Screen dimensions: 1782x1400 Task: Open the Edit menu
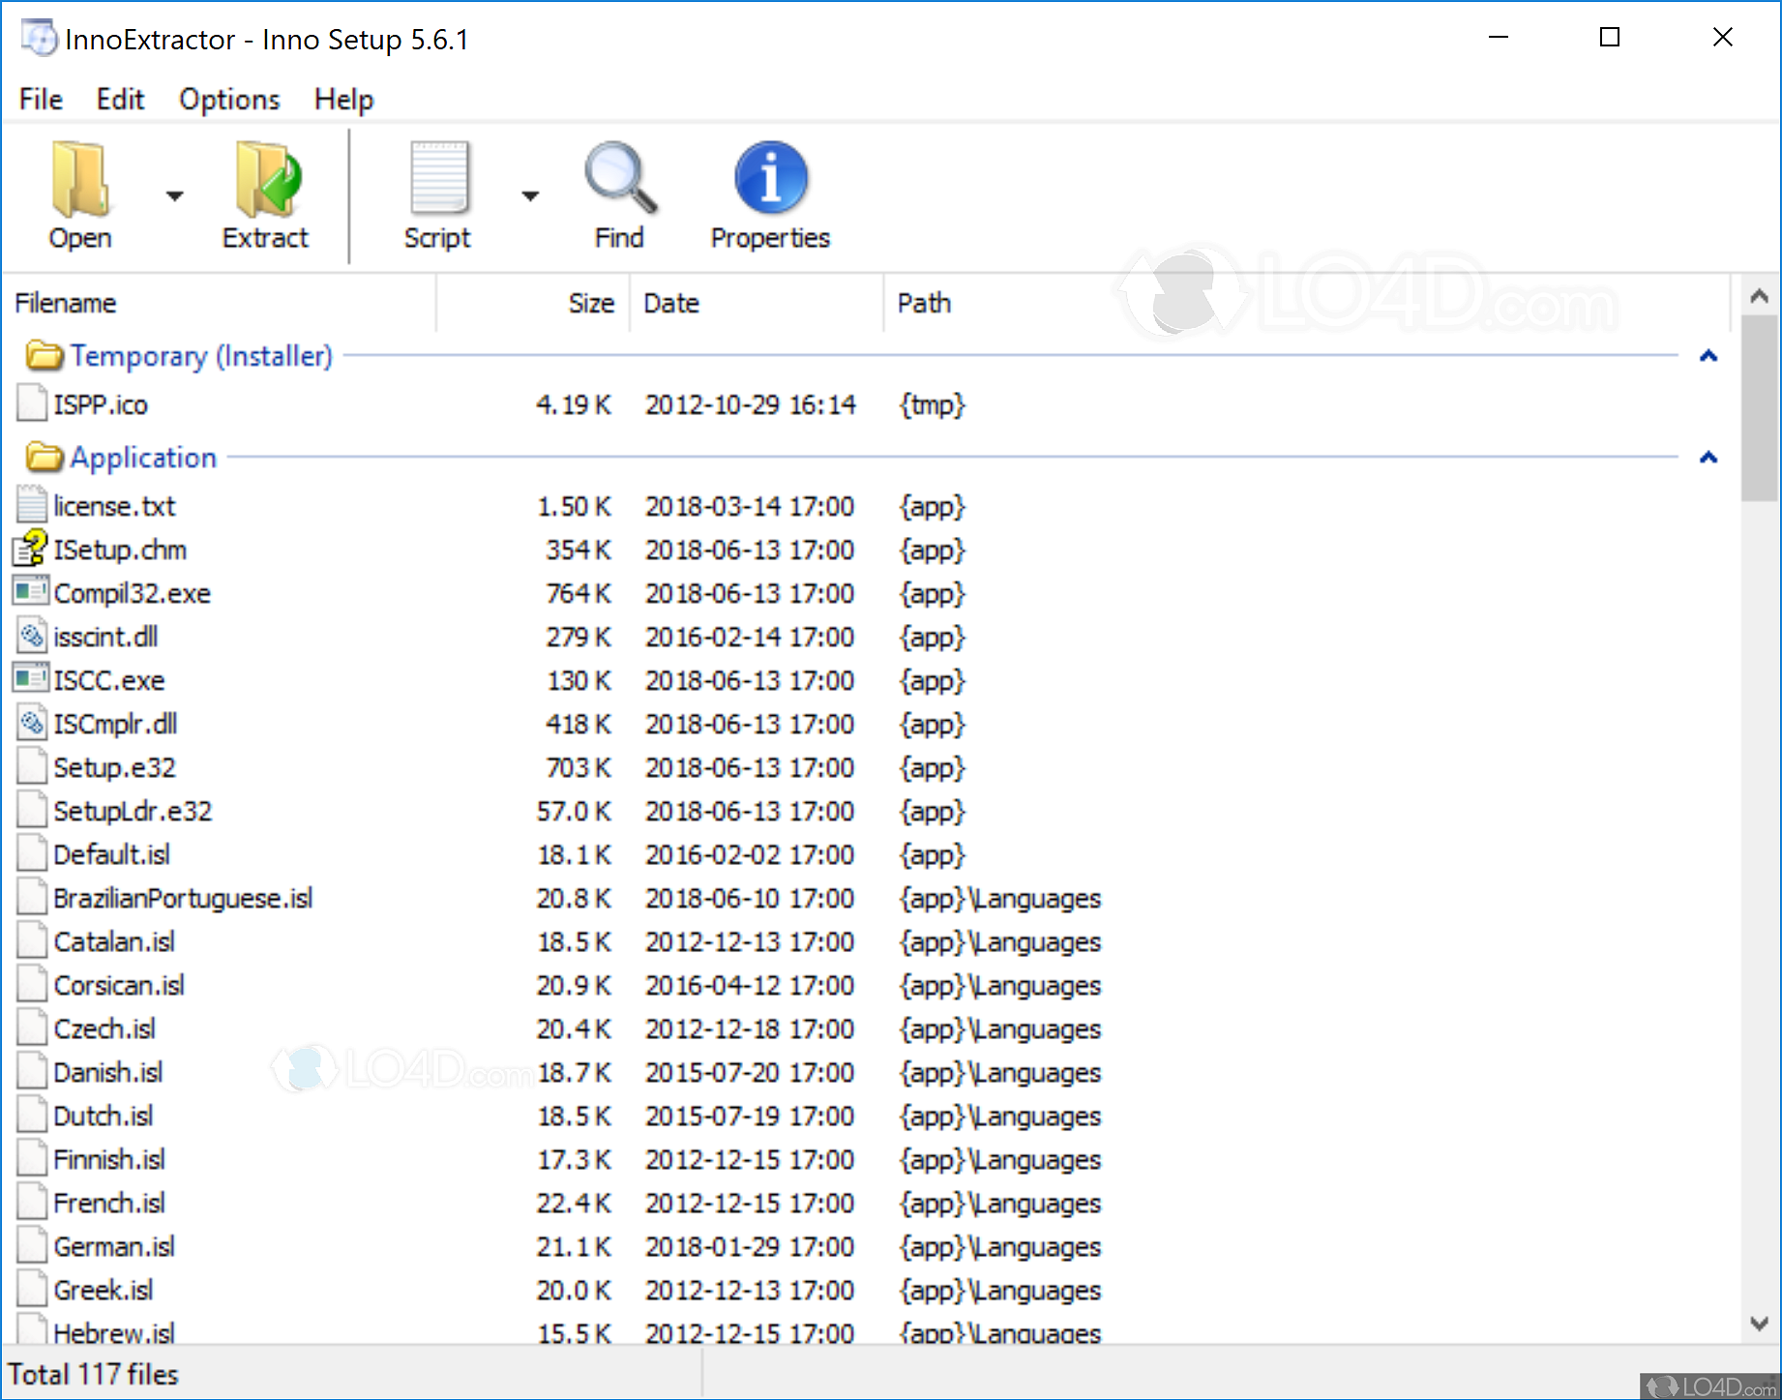point(120,99)
